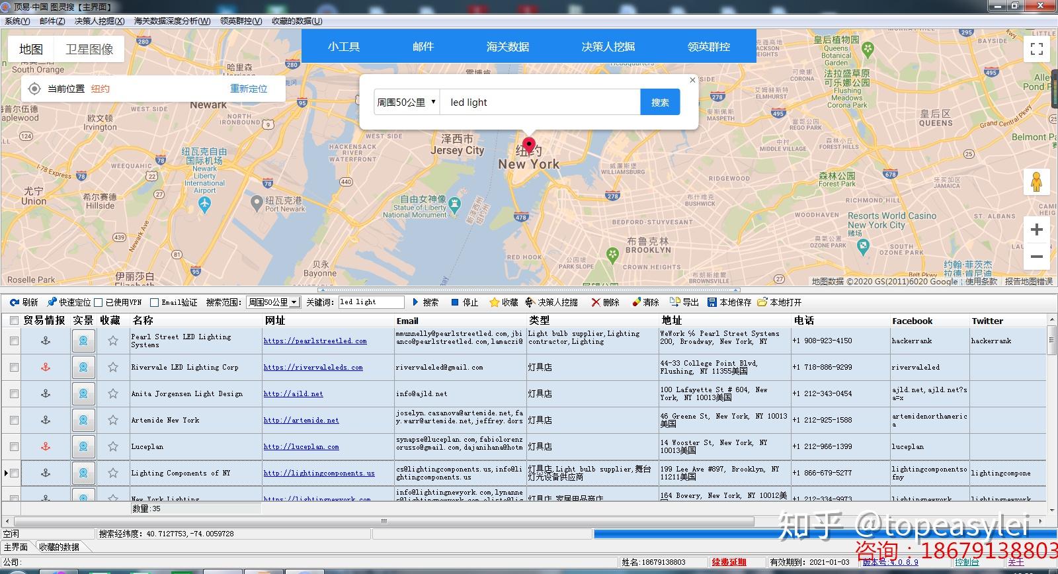Click the red New York map pin
Viewport: 1058px width, 574px height.
pyautogui.click(x=528, y=146)
